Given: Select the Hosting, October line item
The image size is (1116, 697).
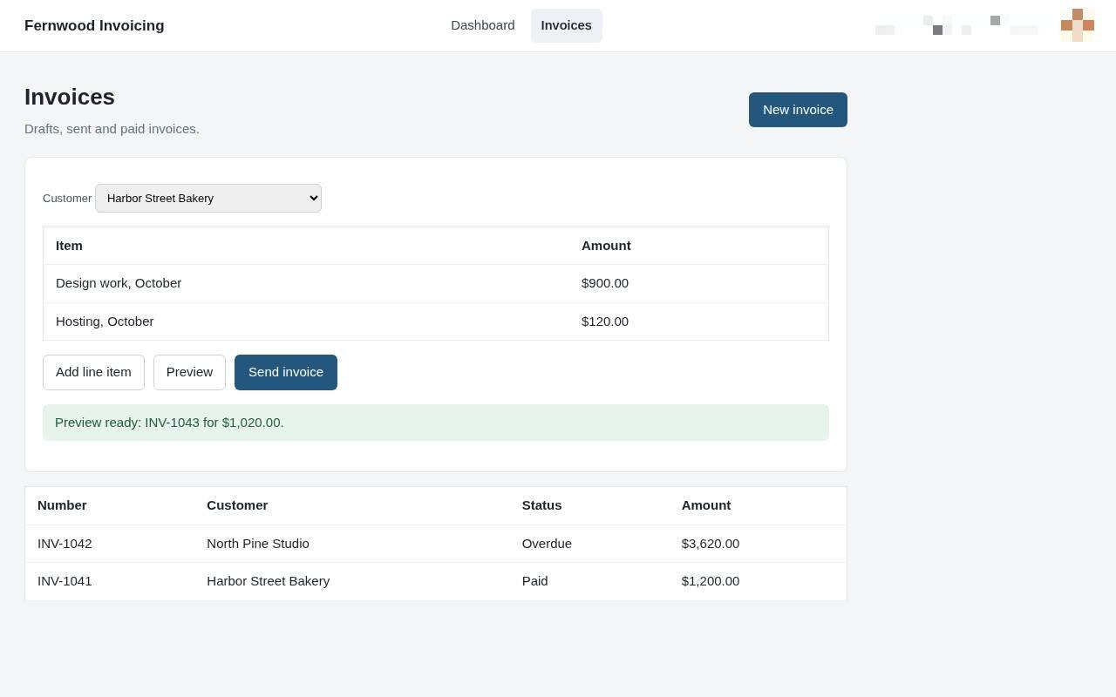Looking at the screenshot, I should pyautogui.click(x=436, y=321).
